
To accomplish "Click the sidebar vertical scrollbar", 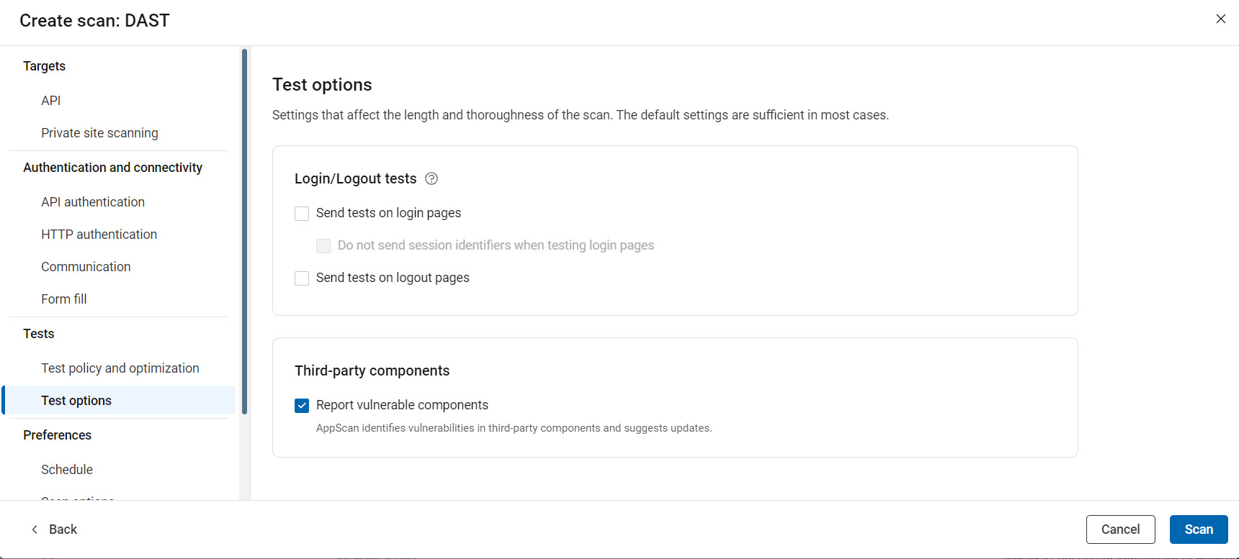I will pos(245,230).
